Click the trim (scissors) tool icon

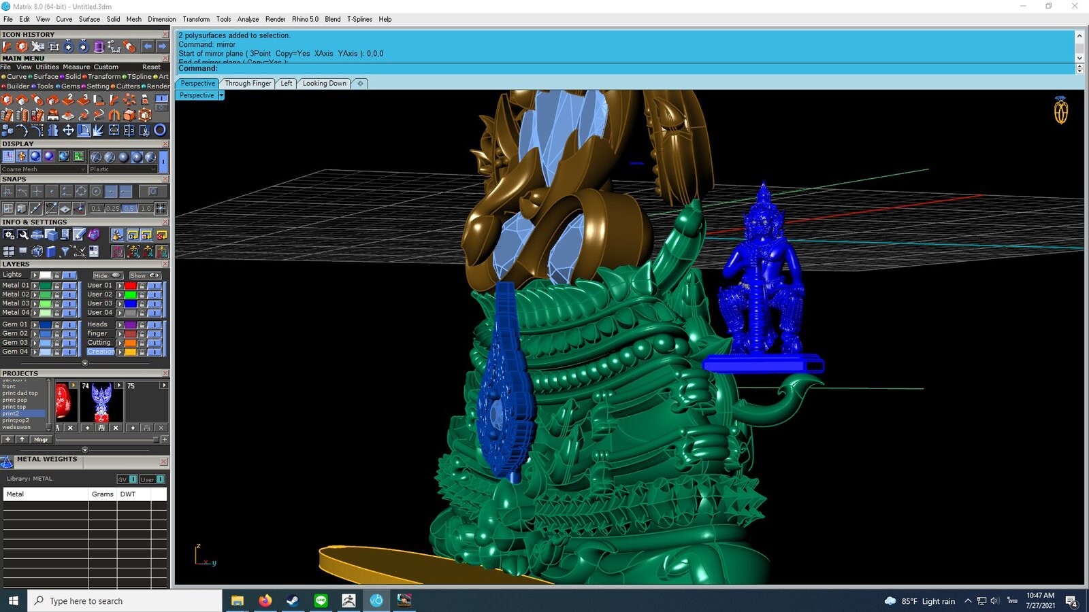click(145, 130)
